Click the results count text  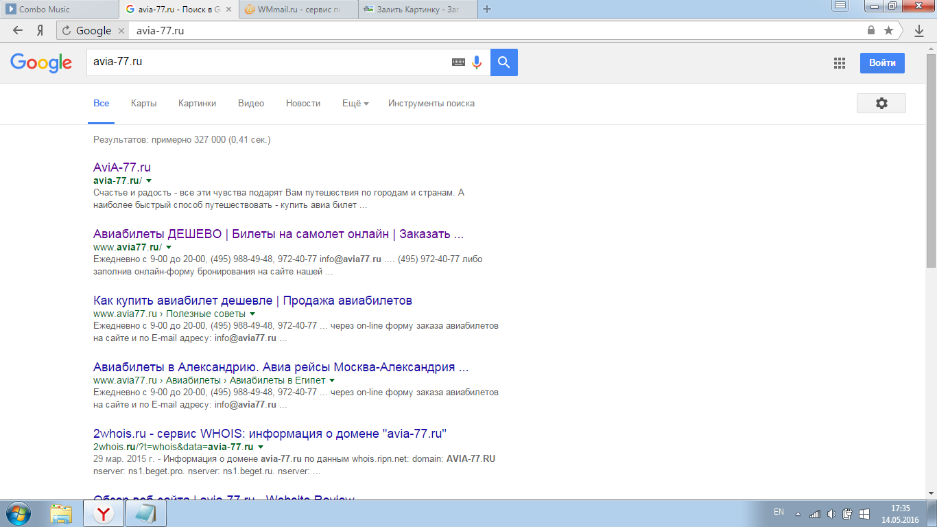182,140
